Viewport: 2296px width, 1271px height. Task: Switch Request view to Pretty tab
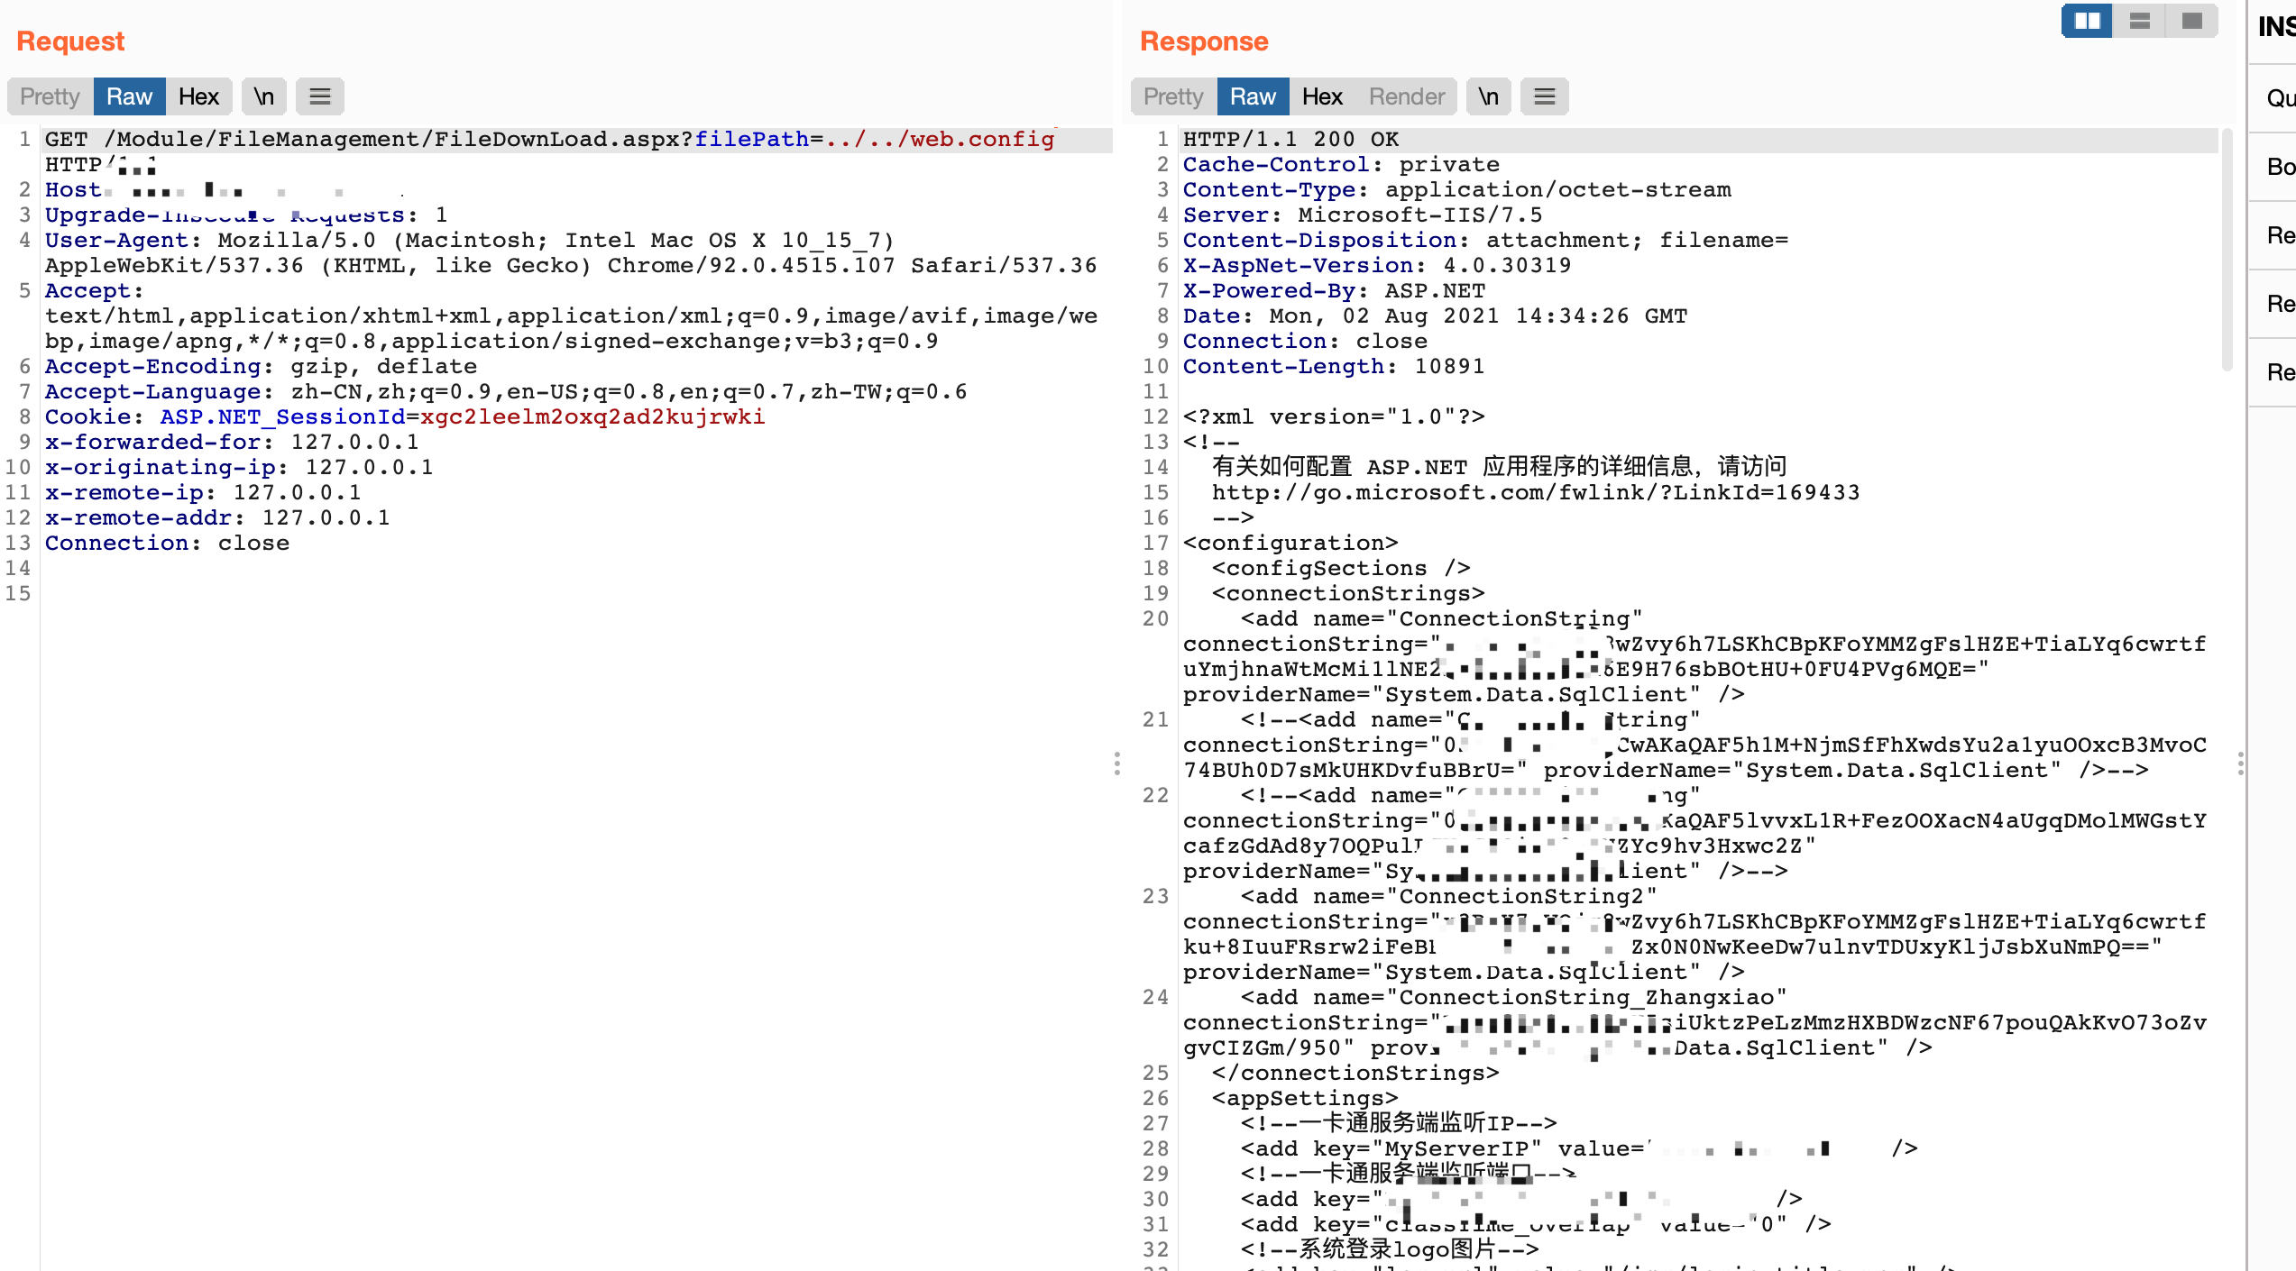[x=51, y=96]
